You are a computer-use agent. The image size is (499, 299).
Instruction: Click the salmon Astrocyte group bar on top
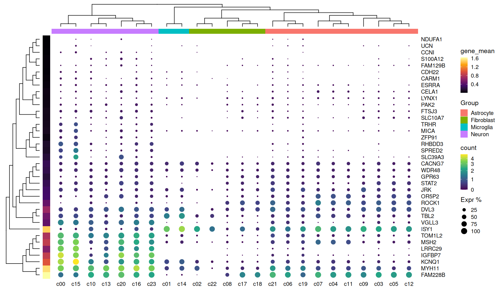click(342, 31)
